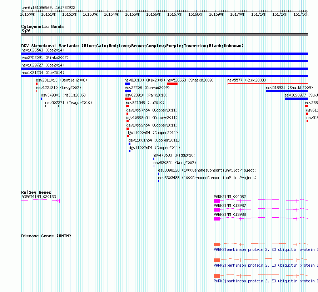Open the nsv1029727 (Coe2014) variant label
318x292 pixels.
43,65
